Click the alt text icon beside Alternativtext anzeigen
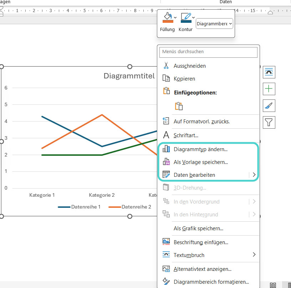 (166, 269)
